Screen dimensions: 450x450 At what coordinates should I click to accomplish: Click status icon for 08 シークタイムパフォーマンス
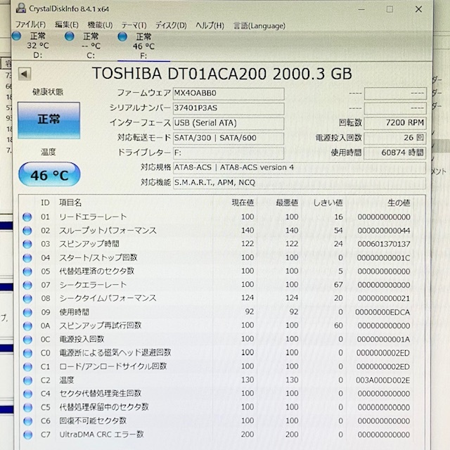click(27, 299)
